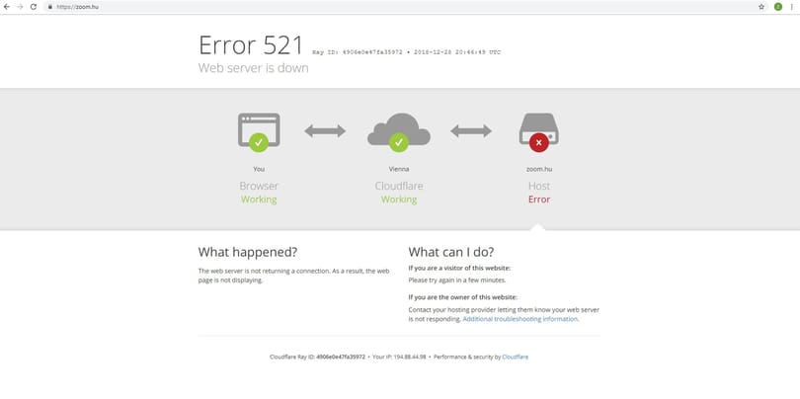This screenshot has width=800, height=399.
Task: Select the Error 521 heading
Action: point(251,45)
